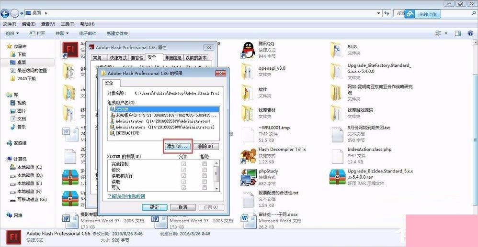
Task: Toggle the preview pane icon in toolbar
Action: tap(457, 33)
